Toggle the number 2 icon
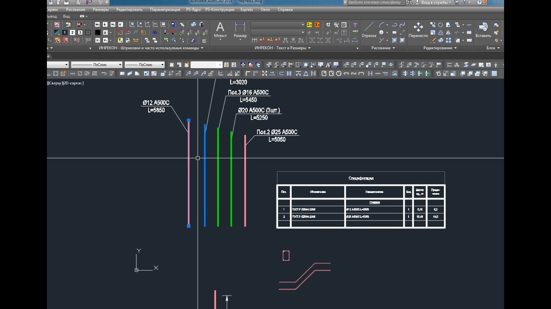Screen dimensions: 551x309 72,33
